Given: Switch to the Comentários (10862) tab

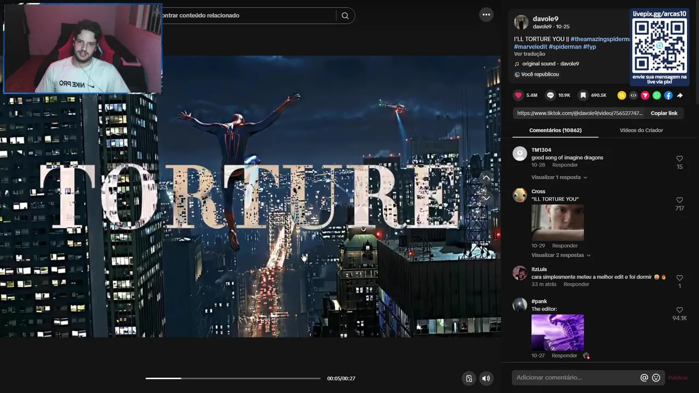Looking at the screenshot, I should tap(555, 130).
